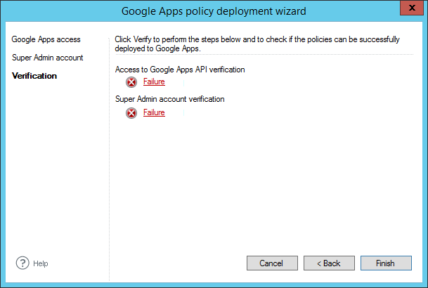This screenshot has width=428, height=288.
Task: Click the Cancel button
Action: [272, 263]
